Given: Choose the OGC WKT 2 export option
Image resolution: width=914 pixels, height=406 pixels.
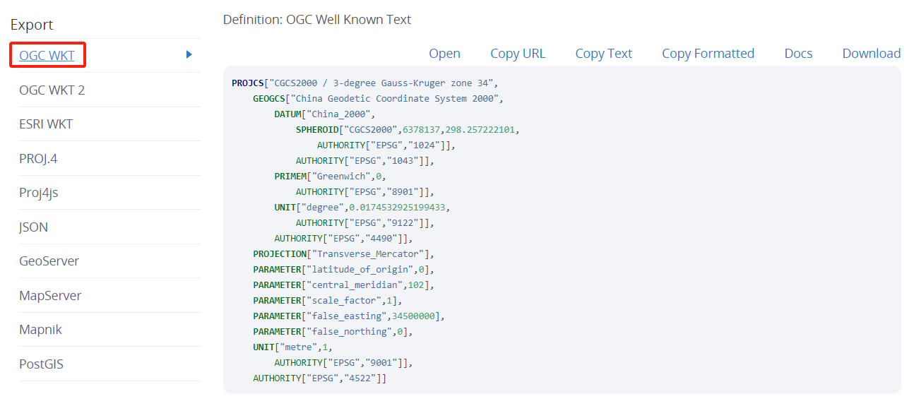Looking at the screenshot, I should (x=52, y=90).
